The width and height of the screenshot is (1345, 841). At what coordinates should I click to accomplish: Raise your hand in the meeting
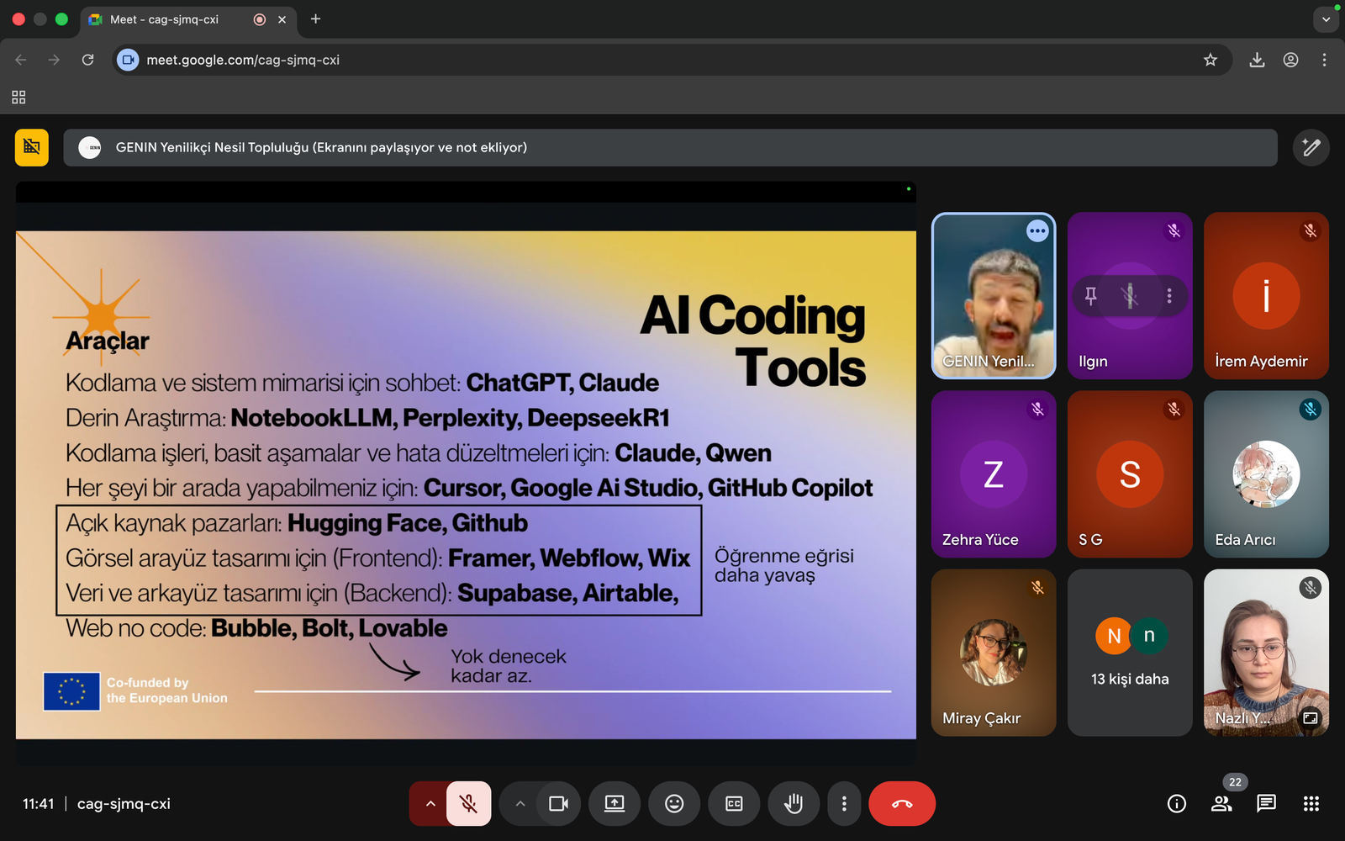coord(794,804)
